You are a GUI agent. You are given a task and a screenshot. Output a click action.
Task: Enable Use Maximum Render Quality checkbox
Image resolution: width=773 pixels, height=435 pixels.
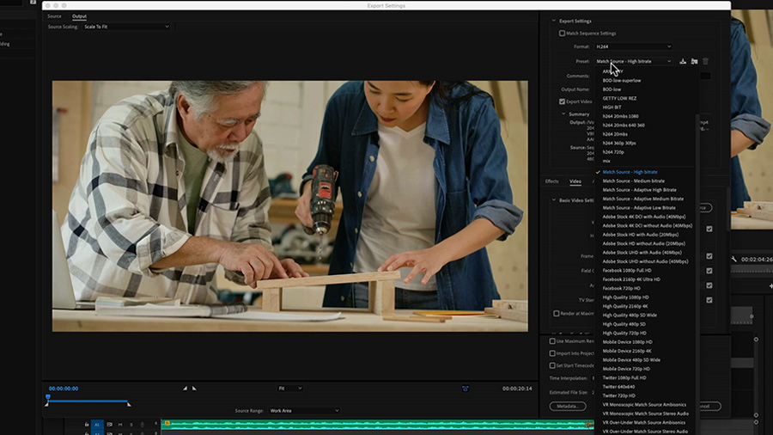click(x=554, y=340)
